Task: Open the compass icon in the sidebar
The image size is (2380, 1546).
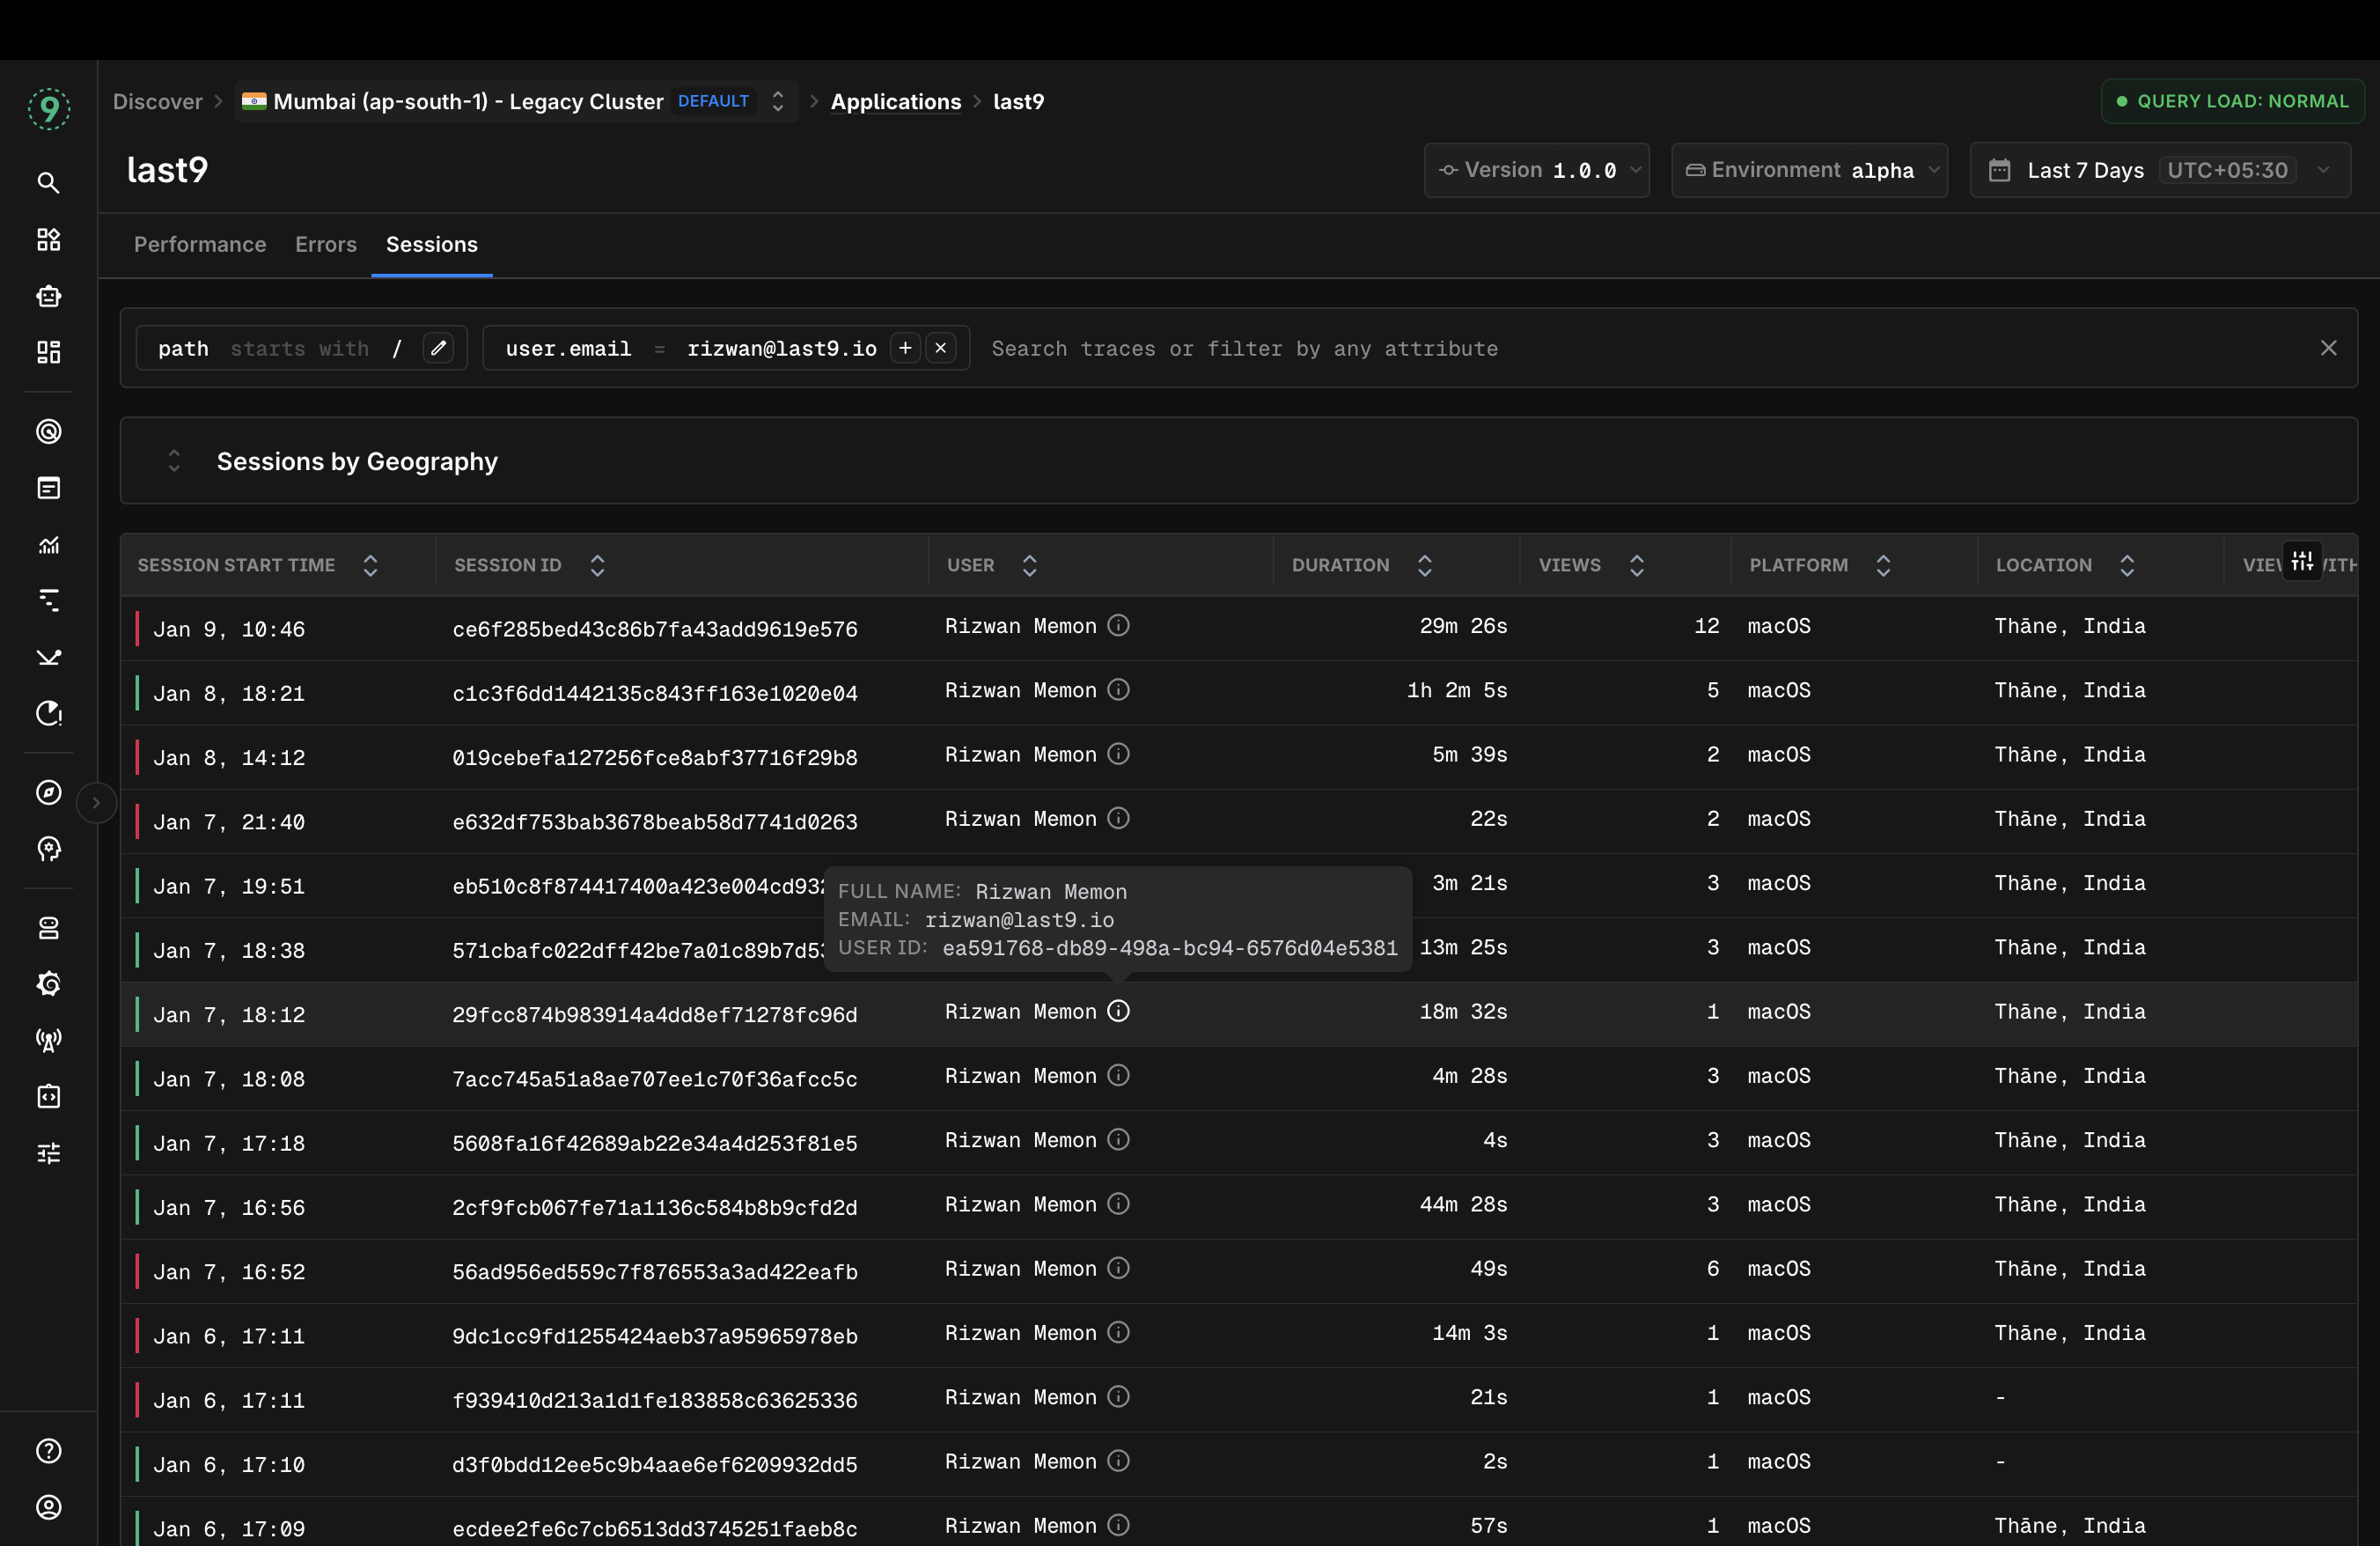Action: click(x=48, y=792)
